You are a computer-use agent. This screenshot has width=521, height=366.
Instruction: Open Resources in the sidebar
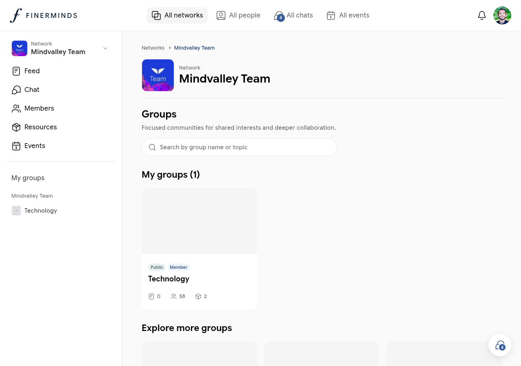[x=61, y=127]
